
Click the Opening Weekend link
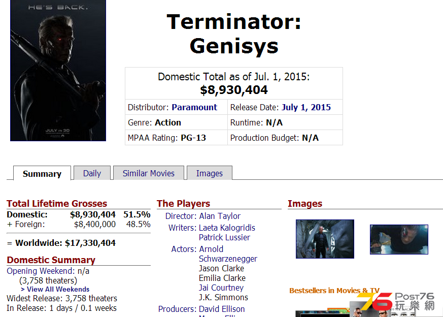(40, 271)
